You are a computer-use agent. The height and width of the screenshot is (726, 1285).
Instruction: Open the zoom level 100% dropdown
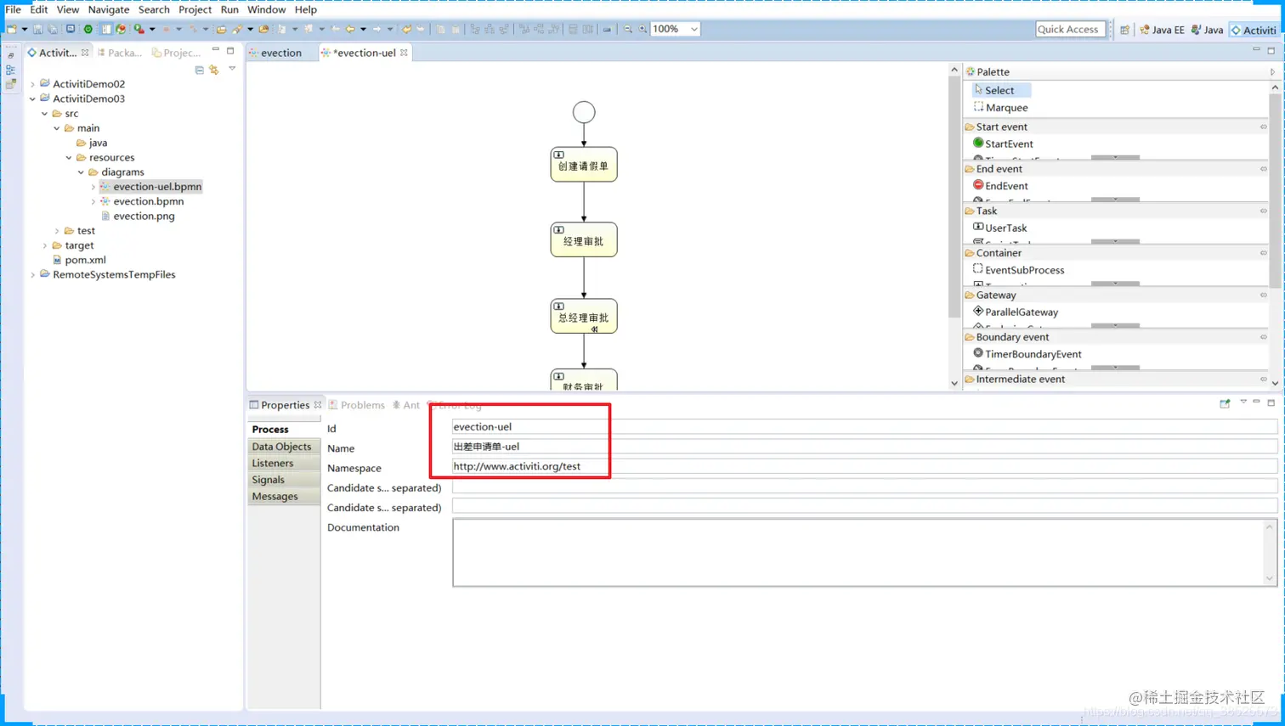pos(693,29)
